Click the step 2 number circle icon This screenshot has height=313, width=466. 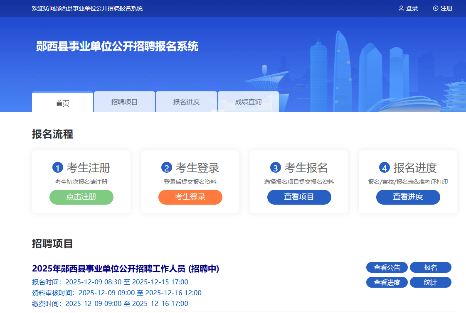(x=167, y=168)
